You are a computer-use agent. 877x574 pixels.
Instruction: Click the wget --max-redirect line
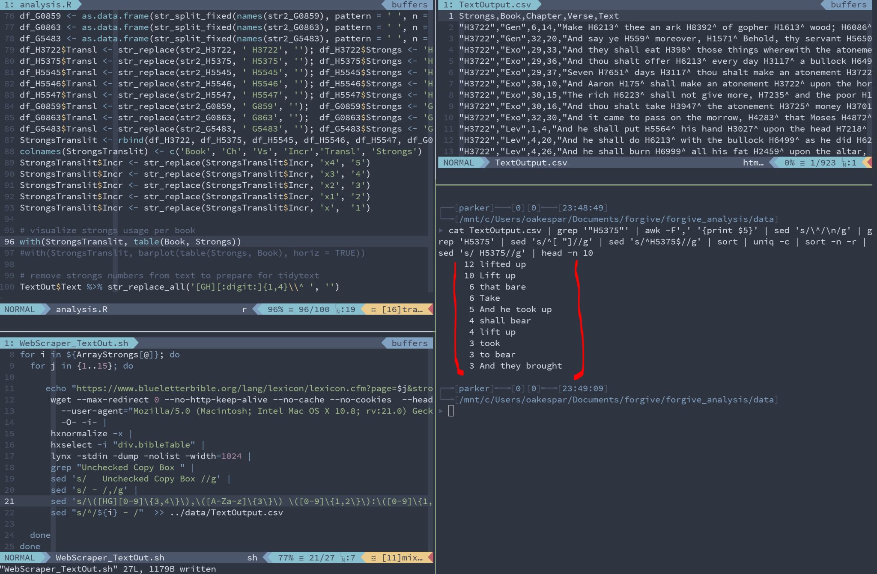coord(242,399)
